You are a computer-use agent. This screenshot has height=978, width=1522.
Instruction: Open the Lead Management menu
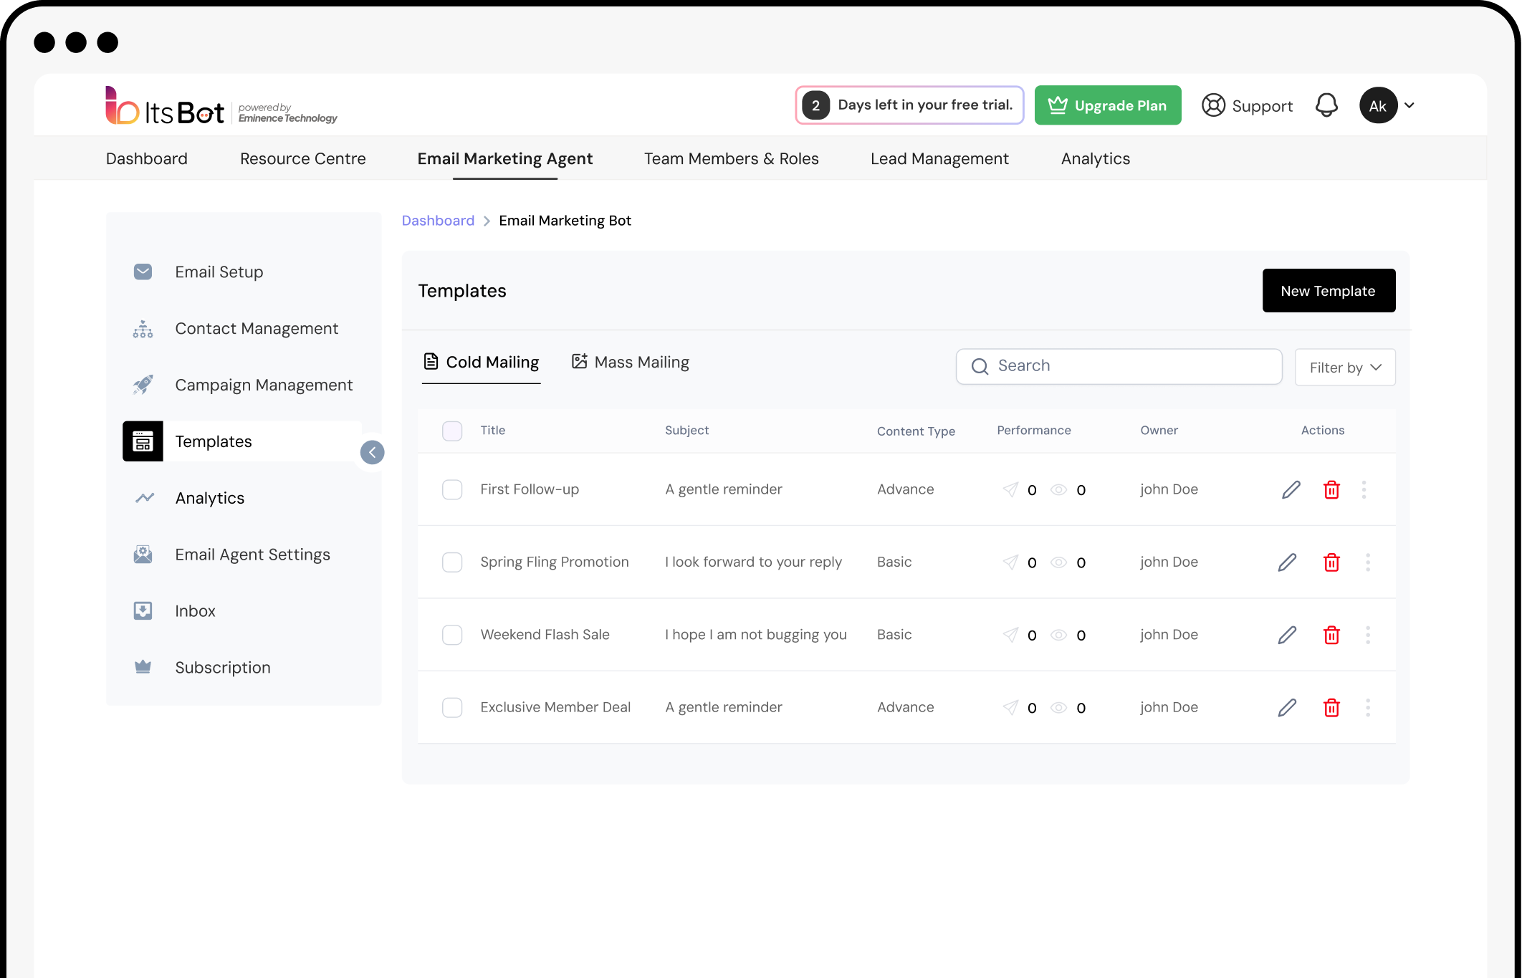tap(939, 158)
